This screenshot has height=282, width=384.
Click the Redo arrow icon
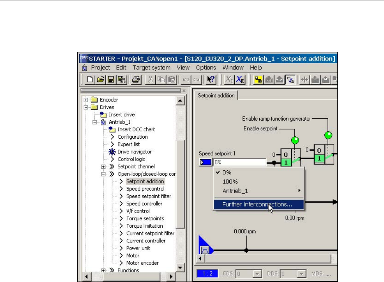click(196, 79)
